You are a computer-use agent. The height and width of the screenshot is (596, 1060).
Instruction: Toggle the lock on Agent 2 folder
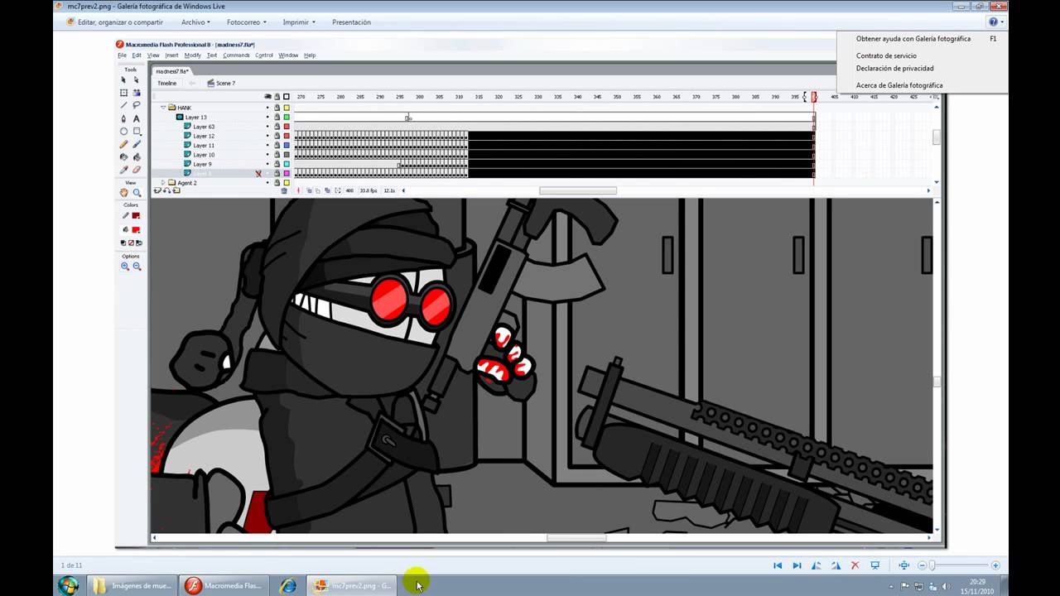[277, 183]
